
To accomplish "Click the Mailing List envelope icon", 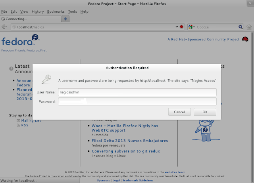I will [18, 120].
